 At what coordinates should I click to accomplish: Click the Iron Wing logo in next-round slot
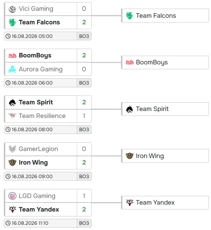click(129, 156)
